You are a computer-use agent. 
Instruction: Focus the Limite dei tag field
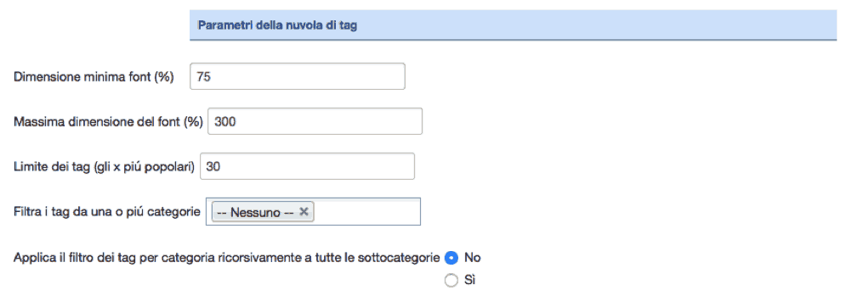(308, 166)
